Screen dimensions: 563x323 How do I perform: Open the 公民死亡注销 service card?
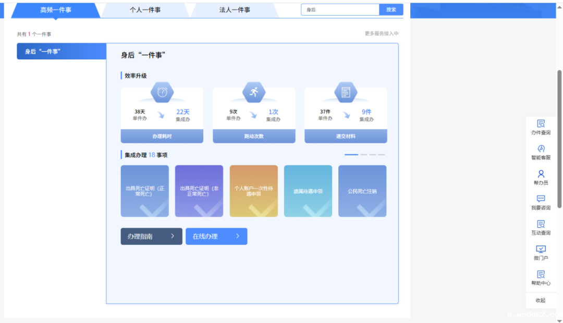pyautogui.click(x=362, y=191)
